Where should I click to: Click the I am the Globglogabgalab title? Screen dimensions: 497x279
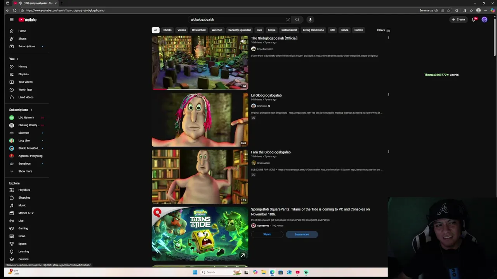(271, 152)
